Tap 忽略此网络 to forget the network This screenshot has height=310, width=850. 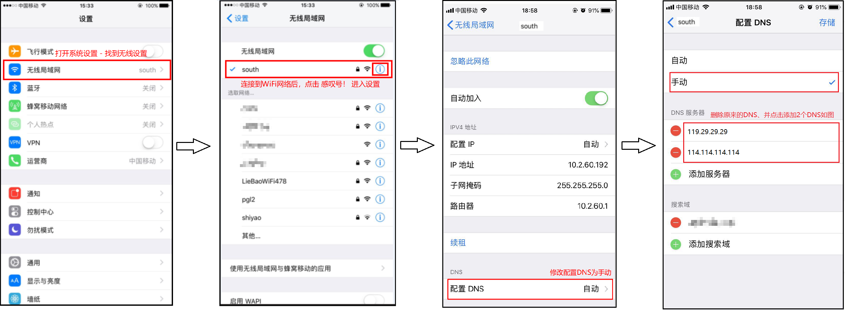pyautogui.click(x=469, y=61)
